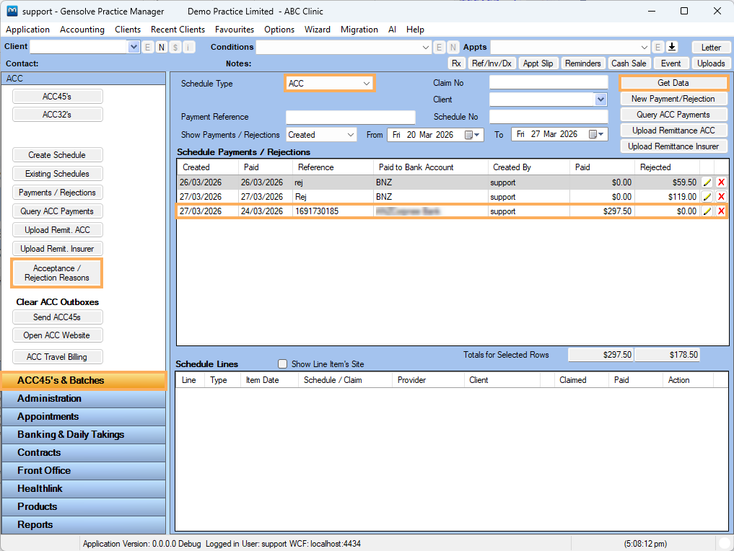Image resolution: width=734 pixels, height=551 pixels.
Task: Click the edit pencil icon for reference 1691730185 row
Action: pyautogui.click(x=707, y=211)
